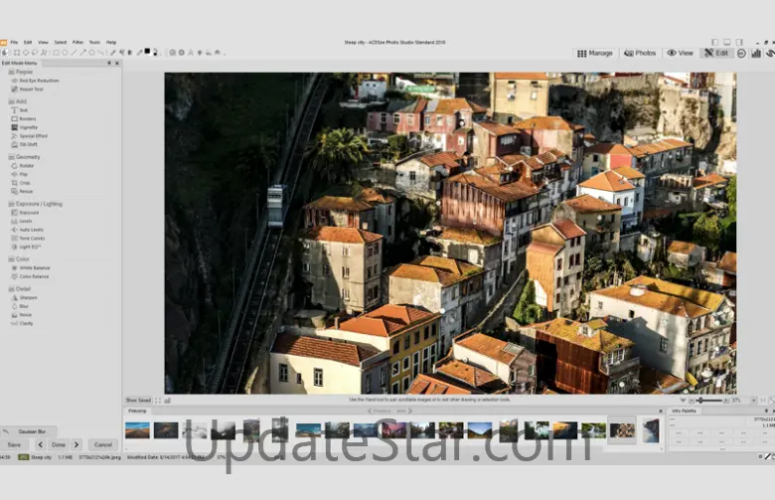
Task: Switch to Manage mode tab
Action: (595, 53)
